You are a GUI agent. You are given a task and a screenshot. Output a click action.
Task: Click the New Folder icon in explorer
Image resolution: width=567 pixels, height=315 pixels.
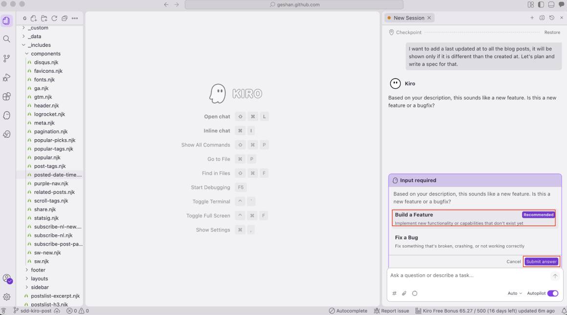click(44, 18)
